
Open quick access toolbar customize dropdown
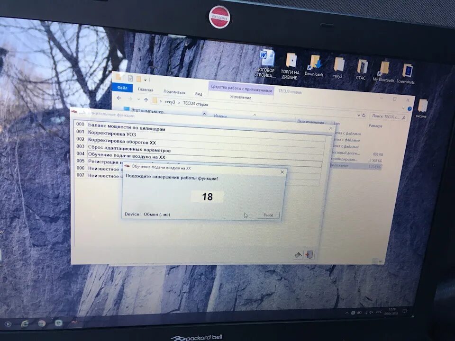[146, 80]
